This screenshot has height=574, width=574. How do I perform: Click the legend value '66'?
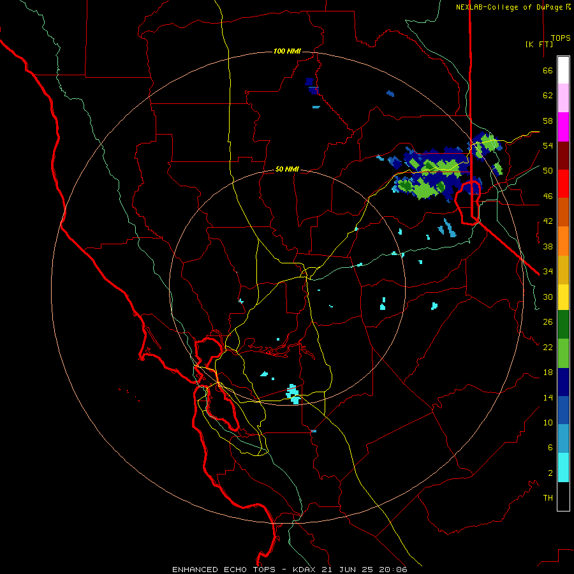tap(548, 70)
